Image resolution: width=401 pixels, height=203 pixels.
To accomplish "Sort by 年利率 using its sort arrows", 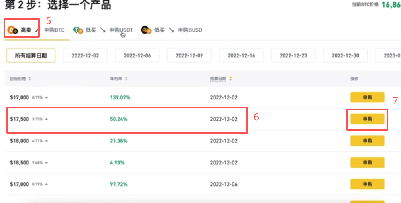I will coord(126,79).
